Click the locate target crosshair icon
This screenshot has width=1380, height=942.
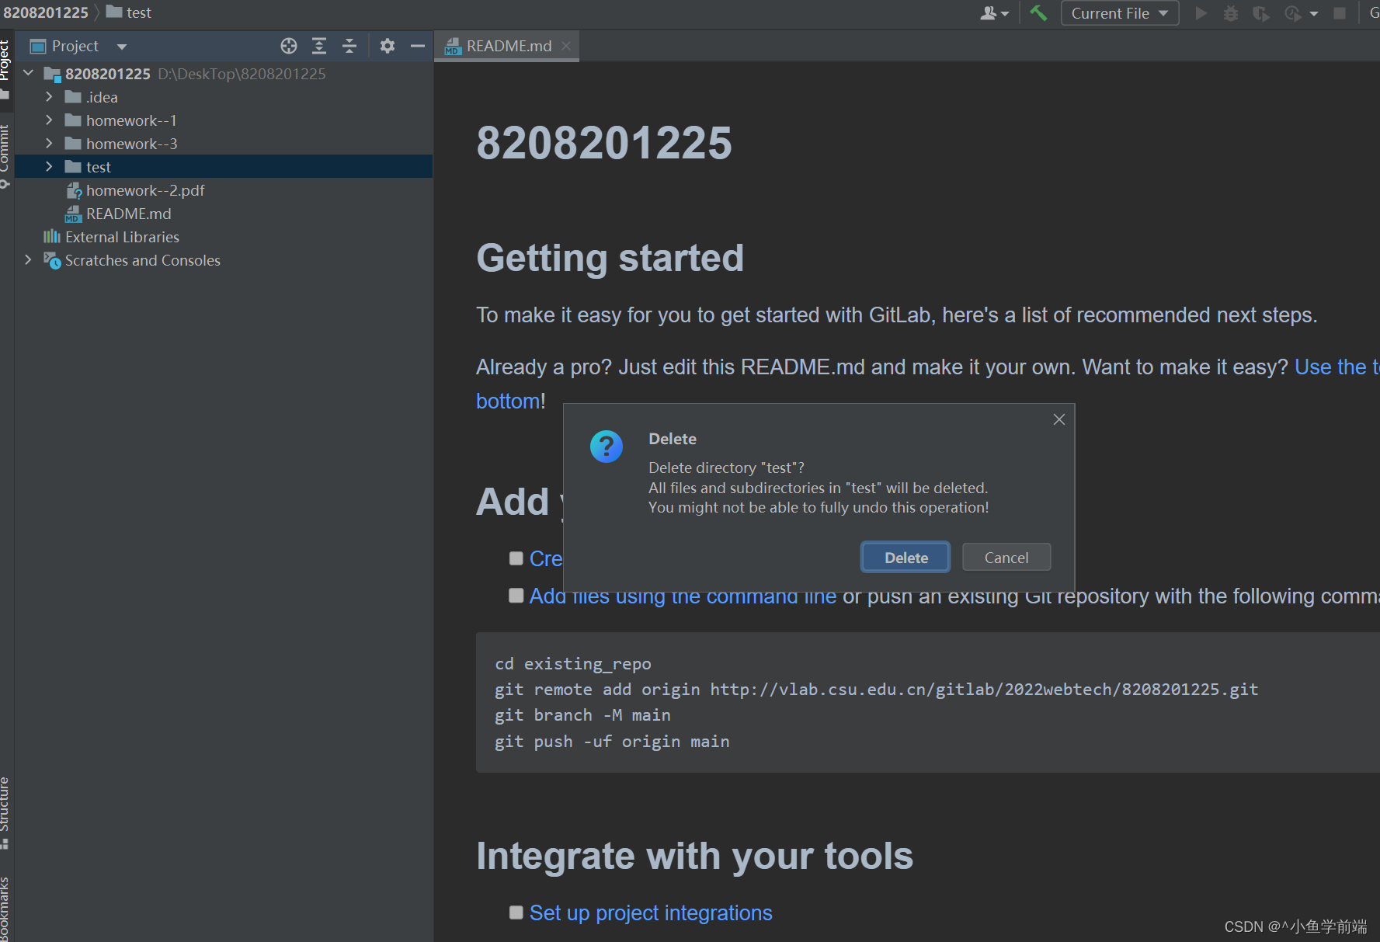pos(289,46)
